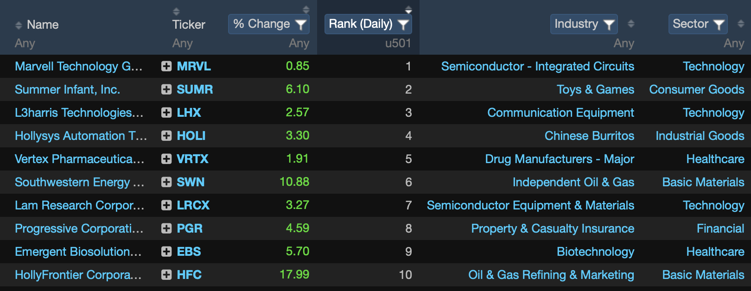751x291 pixels.
Task: Click the plus icon beside SWN
Action: [x=166, y=182]
